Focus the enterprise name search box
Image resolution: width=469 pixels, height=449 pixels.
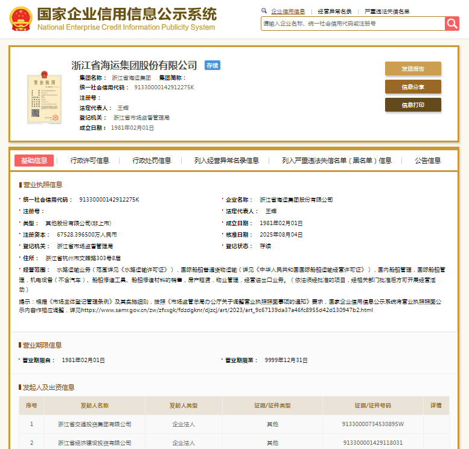click(353, 24)
